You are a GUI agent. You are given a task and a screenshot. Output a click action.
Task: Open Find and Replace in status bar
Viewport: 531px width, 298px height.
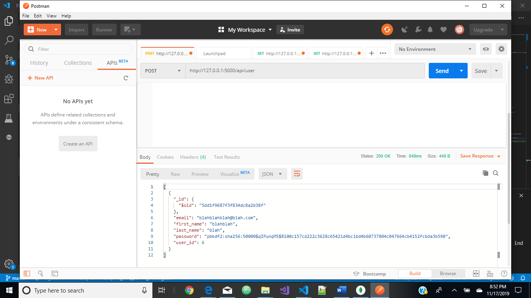click(40, 274)
